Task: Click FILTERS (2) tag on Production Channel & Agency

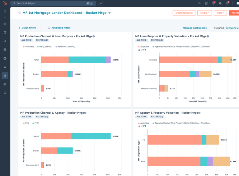Action: tap(42, 117)
